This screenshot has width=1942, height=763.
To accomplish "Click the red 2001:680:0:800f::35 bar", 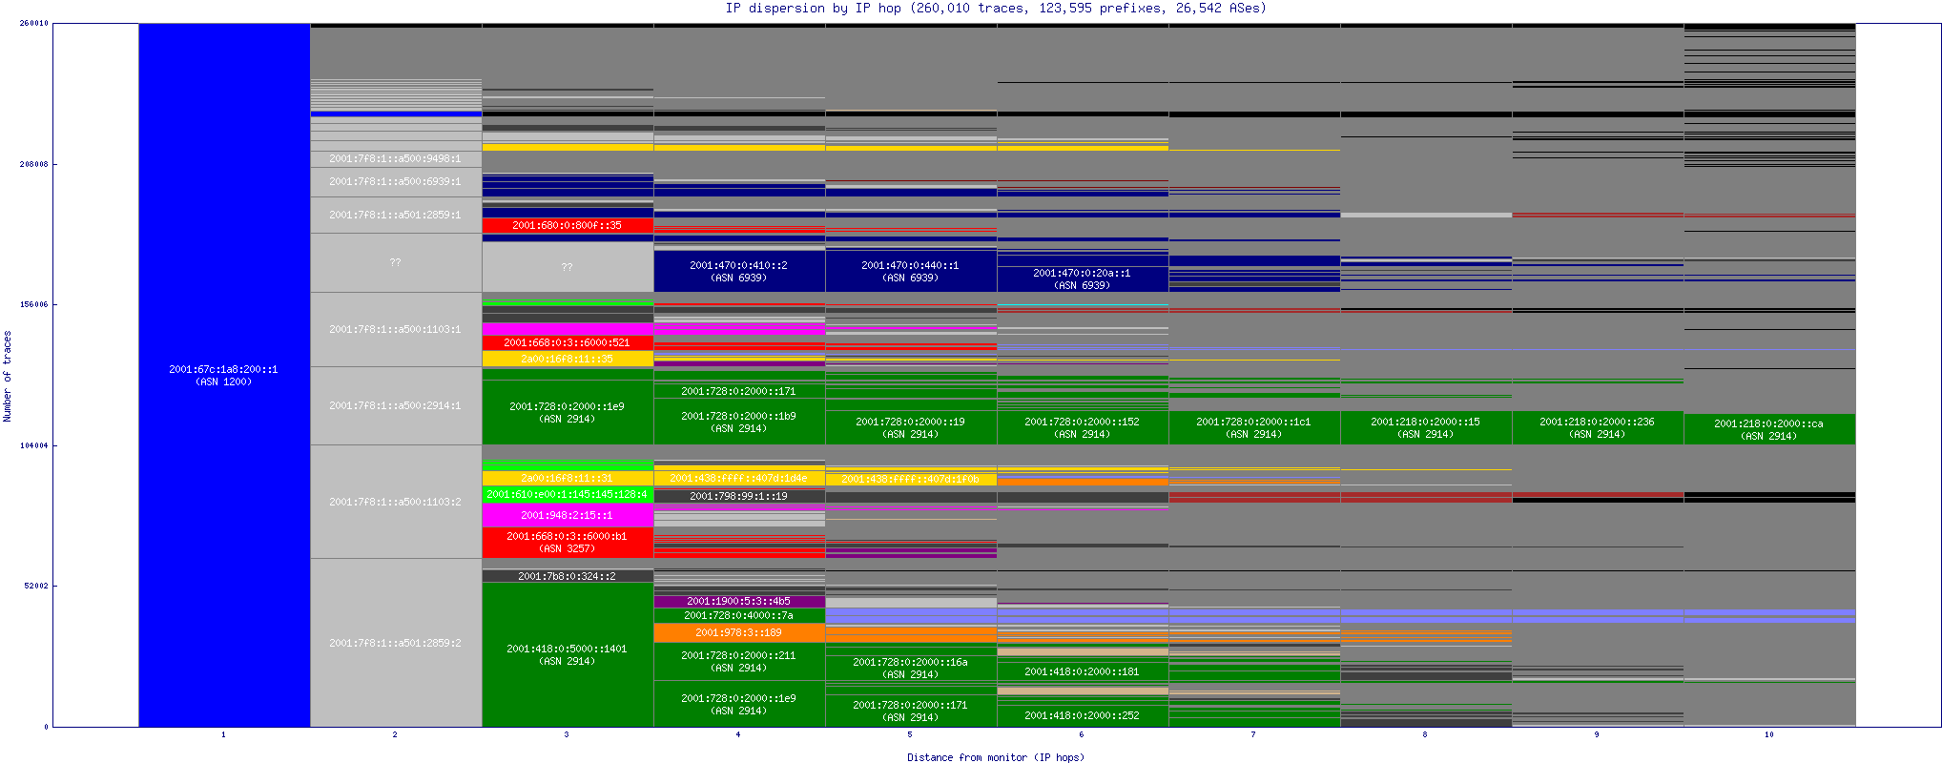I will tap(568, 226).
